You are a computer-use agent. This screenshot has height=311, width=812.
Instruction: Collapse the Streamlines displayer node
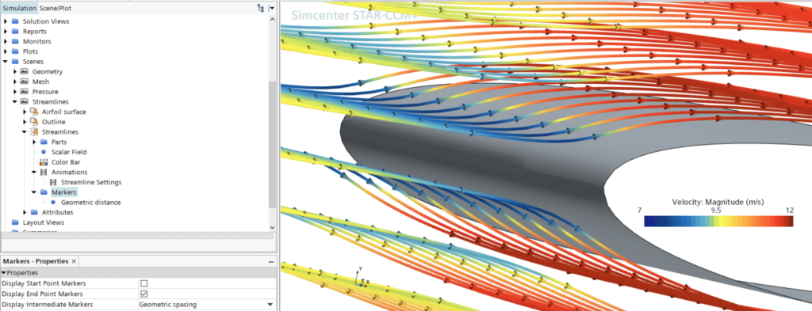click(25, 131)
